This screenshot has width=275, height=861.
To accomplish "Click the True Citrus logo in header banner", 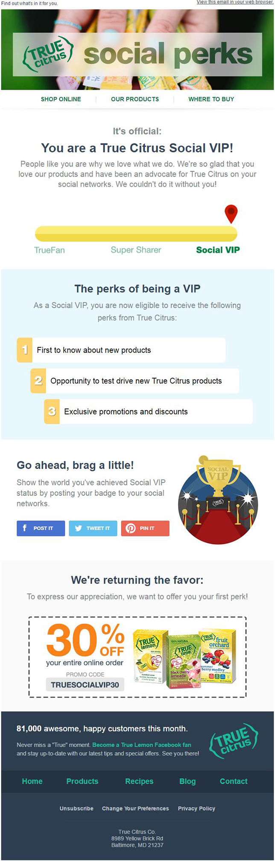I will (x=48, y=55).
